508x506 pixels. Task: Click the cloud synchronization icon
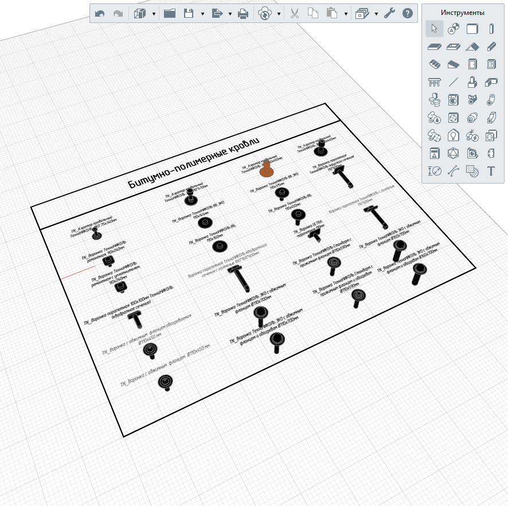tap(265, 14)
